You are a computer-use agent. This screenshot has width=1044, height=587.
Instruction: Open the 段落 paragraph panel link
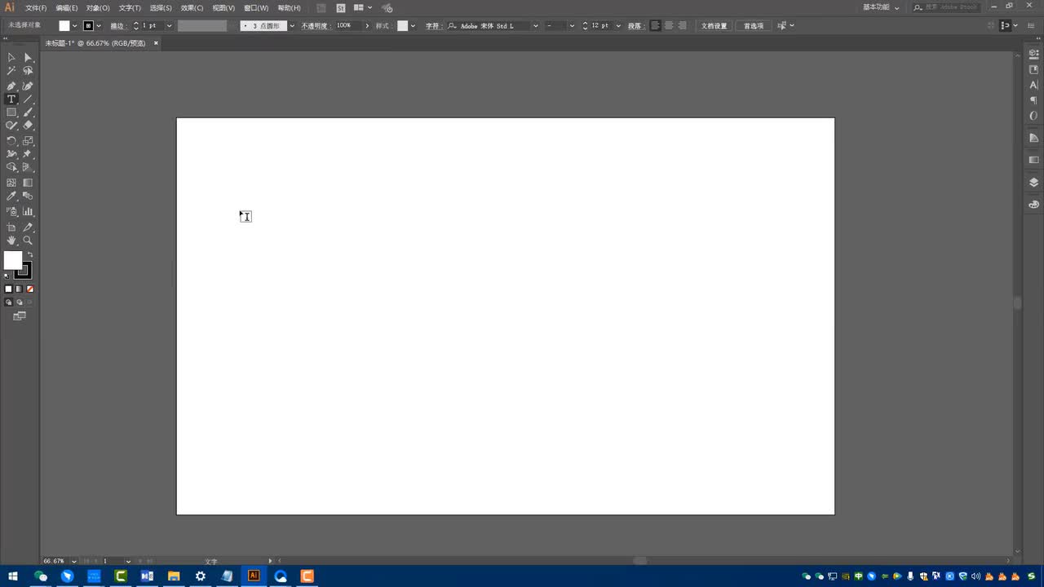(x=635, y=26)
